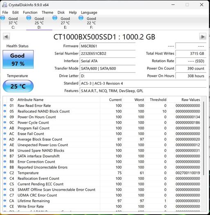Click the Serial Number field 2232E651CBD2
The width and height of the screenshot is (210, 215).
(x=108, y=54)
